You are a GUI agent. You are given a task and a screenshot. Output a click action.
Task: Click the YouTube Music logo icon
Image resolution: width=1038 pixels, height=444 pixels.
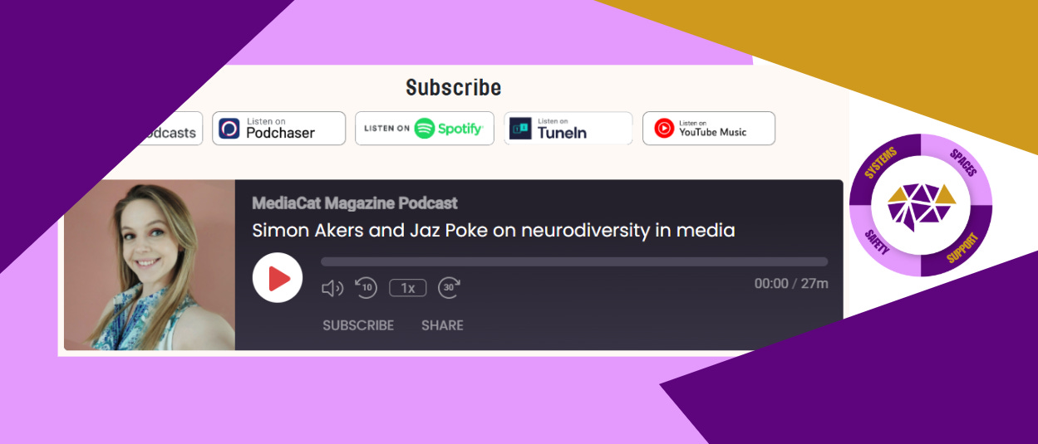tap(664, 128)
